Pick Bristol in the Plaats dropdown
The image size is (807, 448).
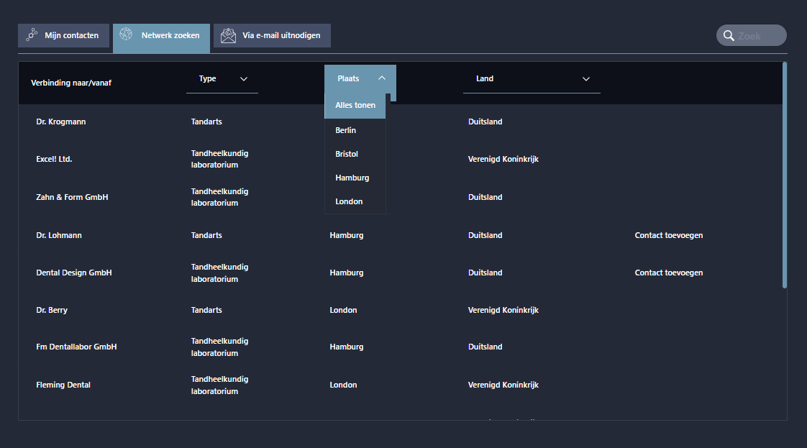click(x=347, y=154)
